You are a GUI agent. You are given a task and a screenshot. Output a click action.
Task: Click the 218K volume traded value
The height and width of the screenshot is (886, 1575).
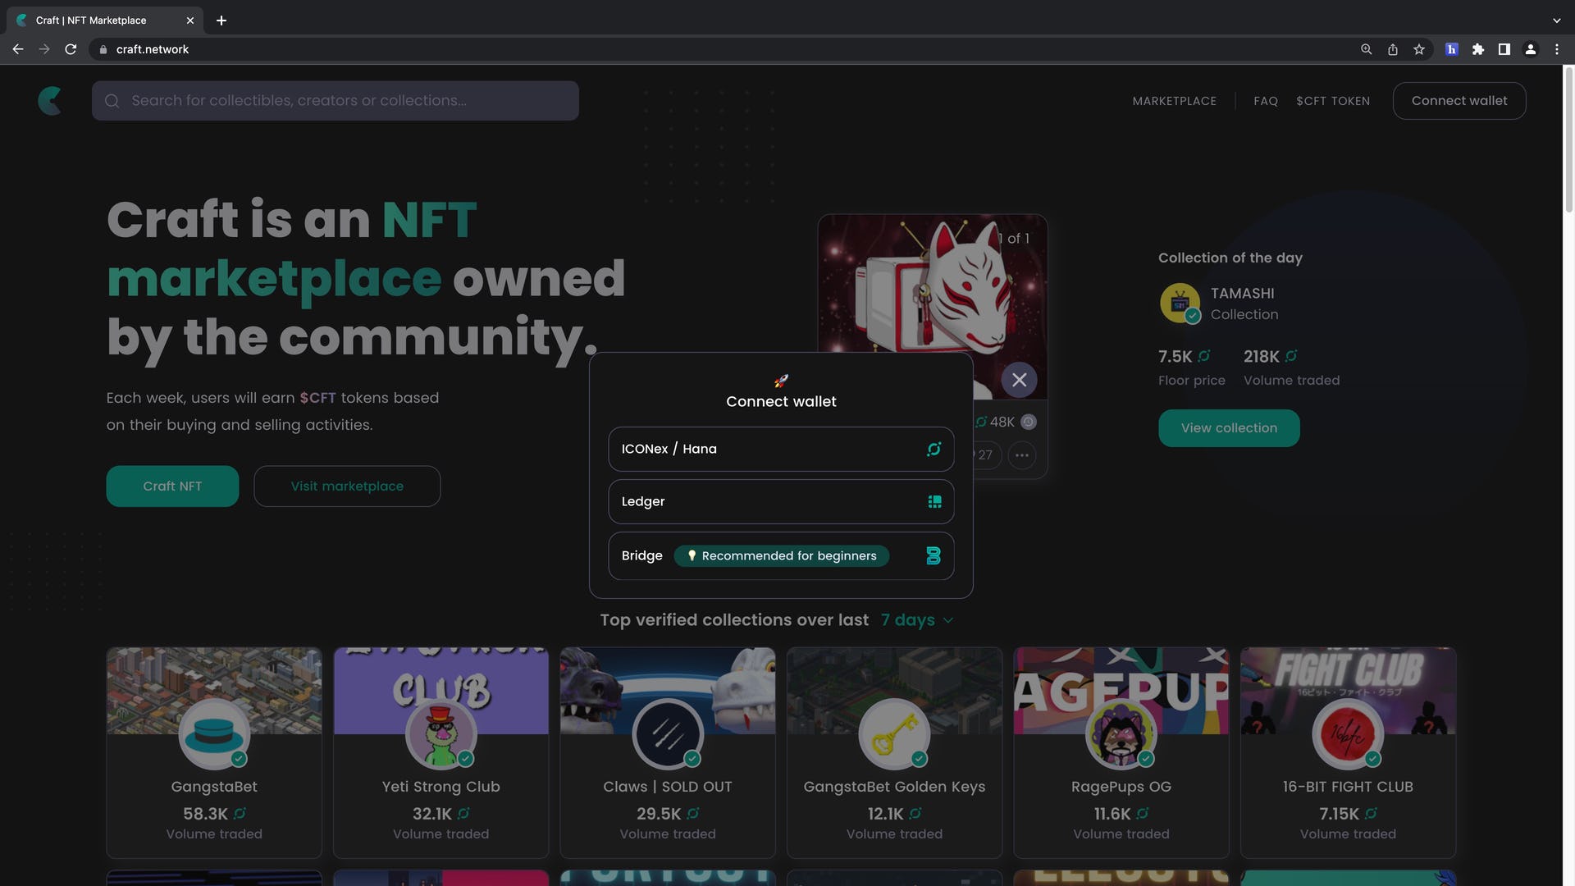(1262, 357)
